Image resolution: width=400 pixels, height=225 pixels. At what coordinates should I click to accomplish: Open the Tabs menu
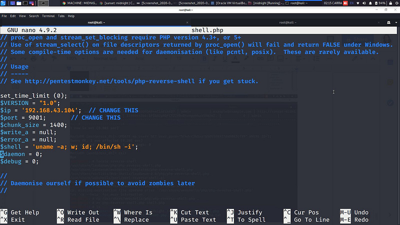pyautogui.click(x=61, y=16)
